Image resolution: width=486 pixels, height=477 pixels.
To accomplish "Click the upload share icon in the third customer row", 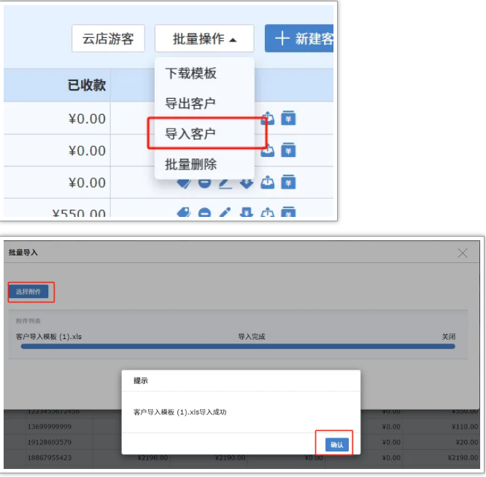I will tap(268, 182).
